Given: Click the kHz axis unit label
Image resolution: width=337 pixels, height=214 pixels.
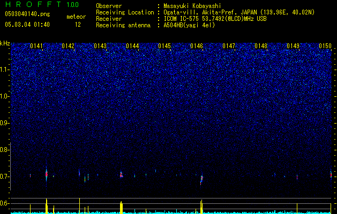Looking at the screenshot, I should click(5, 43).
